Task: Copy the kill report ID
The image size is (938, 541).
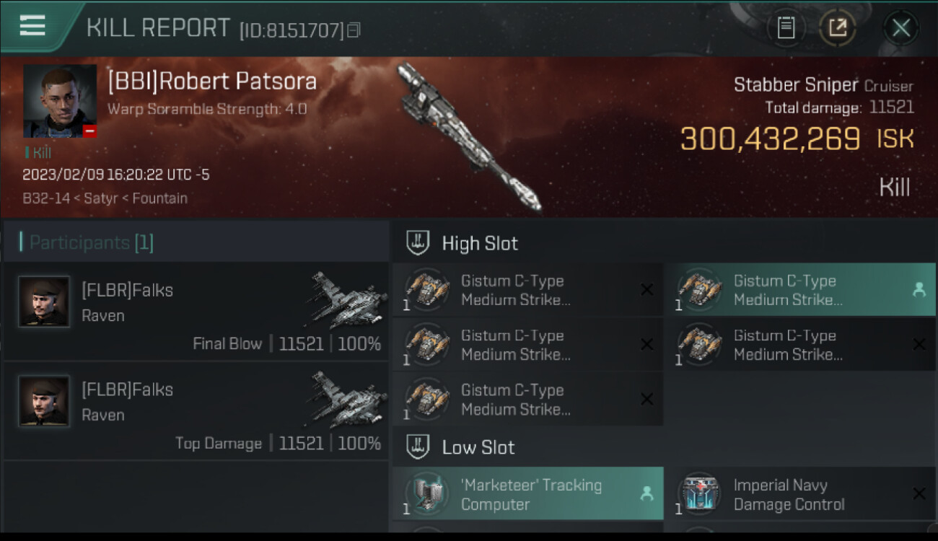Action: point(354,30)
